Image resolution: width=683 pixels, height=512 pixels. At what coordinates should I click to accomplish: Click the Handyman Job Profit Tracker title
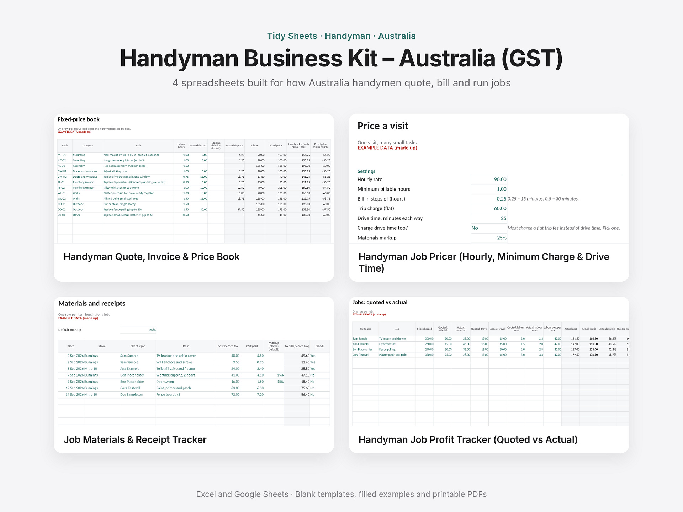coord(468,440)
